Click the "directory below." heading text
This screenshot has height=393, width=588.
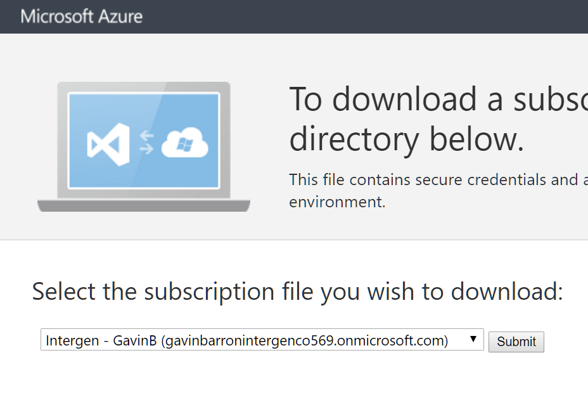406,139
